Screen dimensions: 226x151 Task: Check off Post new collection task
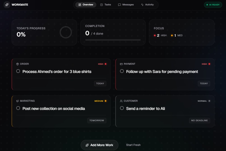pyautogui.click(x=18, y=108)
